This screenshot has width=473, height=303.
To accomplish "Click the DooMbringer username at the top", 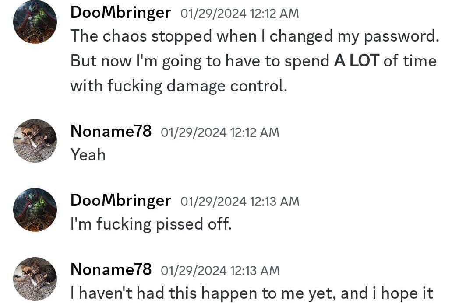I will coord(120,12).
